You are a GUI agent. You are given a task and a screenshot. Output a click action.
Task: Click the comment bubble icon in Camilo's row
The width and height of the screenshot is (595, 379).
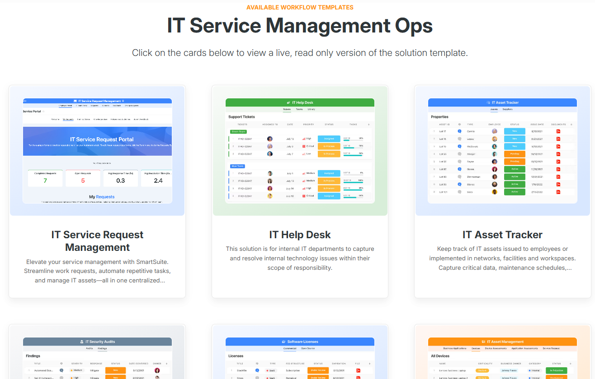[459, 131]
